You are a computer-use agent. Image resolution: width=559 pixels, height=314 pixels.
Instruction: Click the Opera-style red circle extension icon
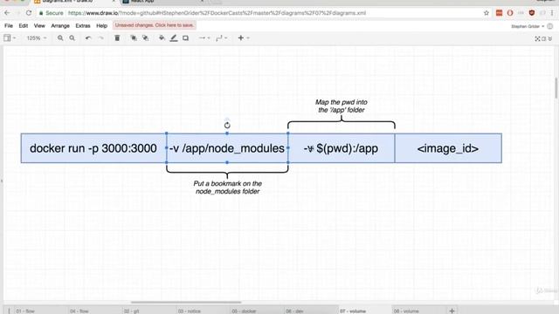[510, 13]
